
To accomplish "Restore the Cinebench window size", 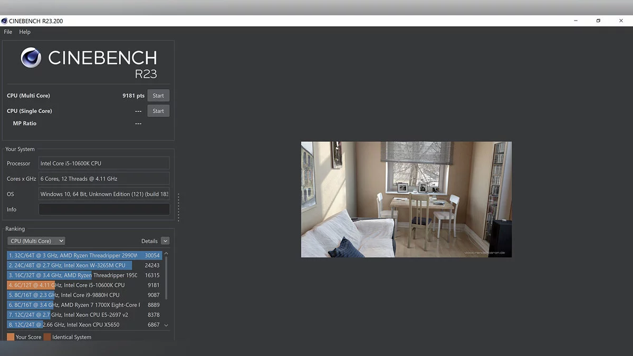I will (598, 21).
